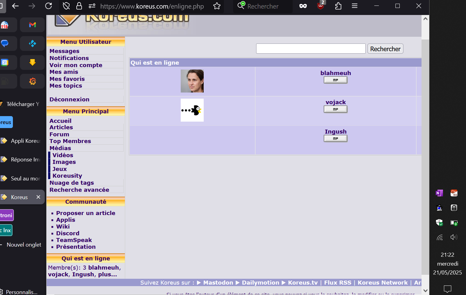This screenshot has height=295, width=466.
Task: Click the Rechercher search button
Action: point(385,49)
